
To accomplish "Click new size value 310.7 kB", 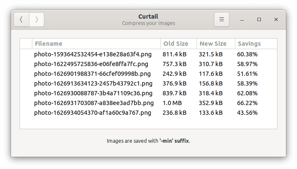I will pyautogui.click(x=211, y=64).
